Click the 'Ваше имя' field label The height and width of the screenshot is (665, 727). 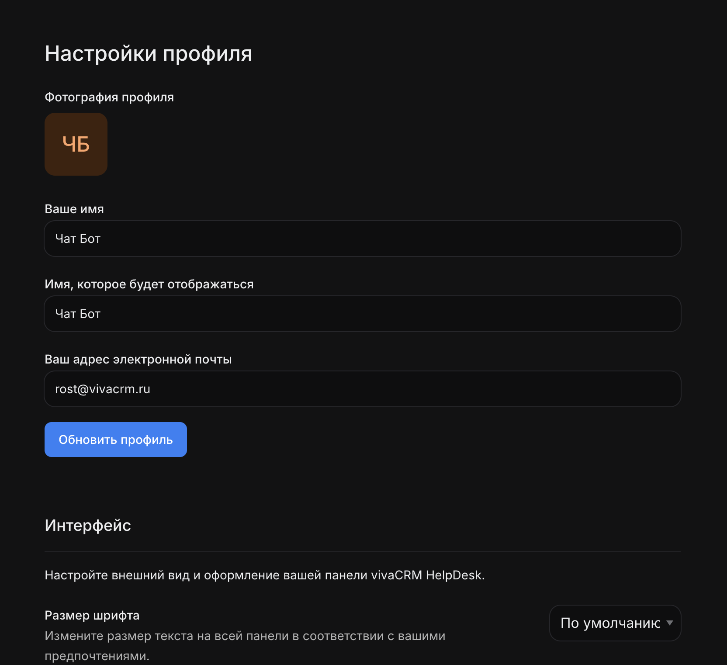pos(74,209)
